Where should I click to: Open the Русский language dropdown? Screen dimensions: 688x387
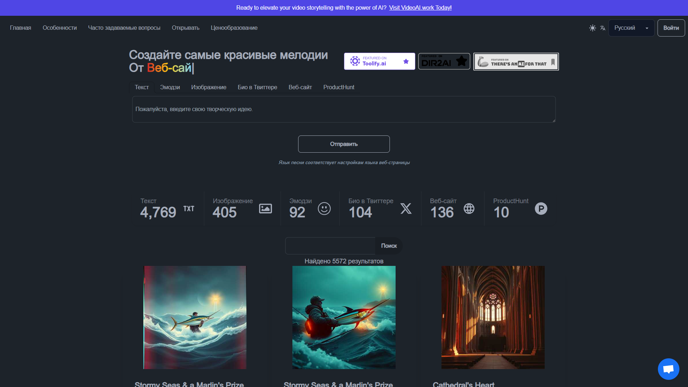(x=631, y=28)
